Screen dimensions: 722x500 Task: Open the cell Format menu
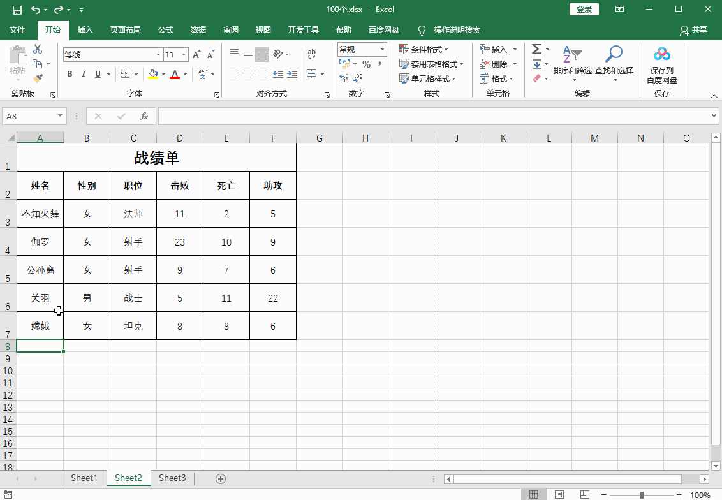point(496,78)
